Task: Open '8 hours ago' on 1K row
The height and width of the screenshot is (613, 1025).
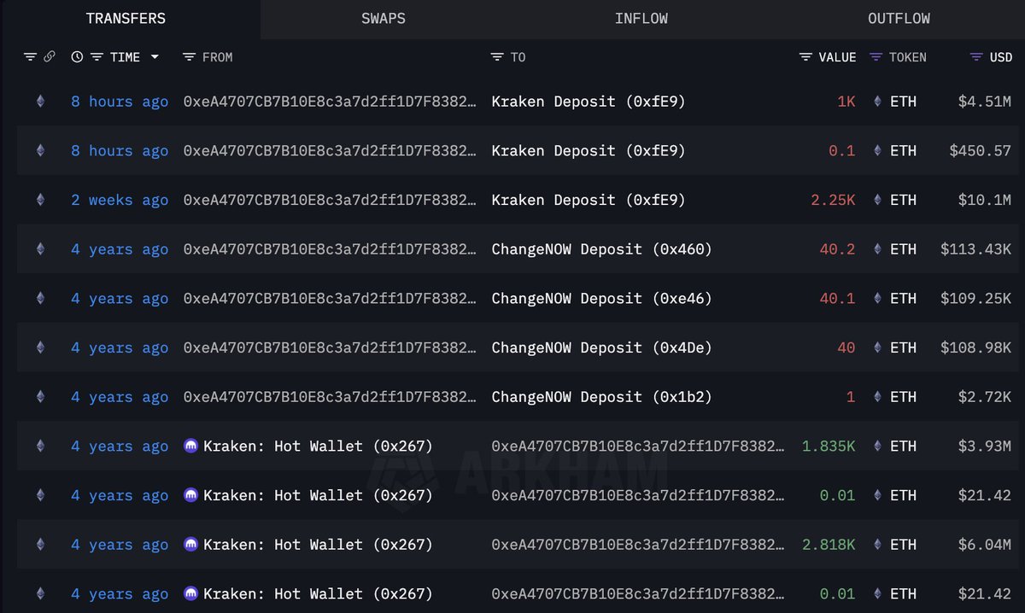Action: pyautogui.click(x=120, y=102)
